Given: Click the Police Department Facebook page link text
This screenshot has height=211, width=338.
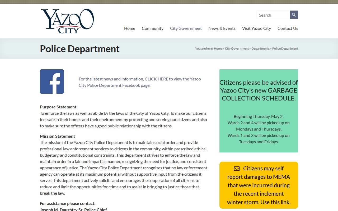Looking at the screenshot, I should (140, 82).
